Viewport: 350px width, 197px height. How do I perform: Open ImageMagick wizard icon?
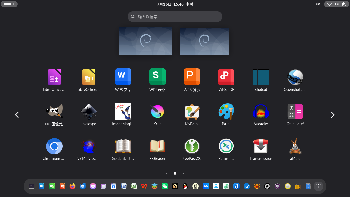click(x=123, y=112)
